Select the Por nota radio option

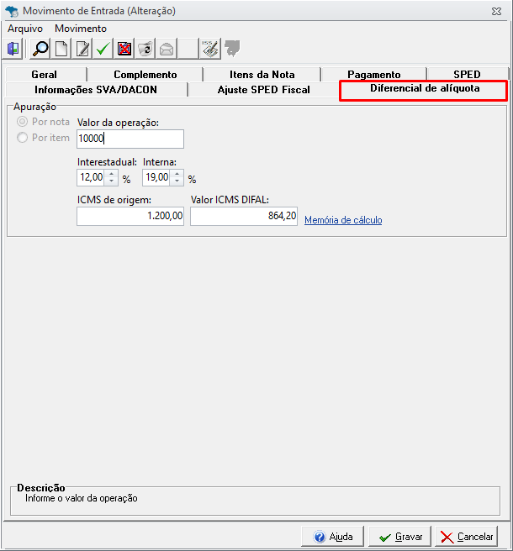click(x=43, y=122)
